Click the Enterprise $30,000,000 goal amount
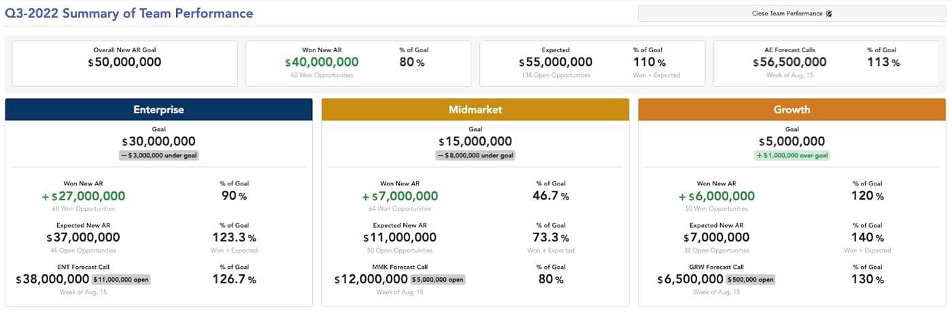 click(x=158, y=142)
